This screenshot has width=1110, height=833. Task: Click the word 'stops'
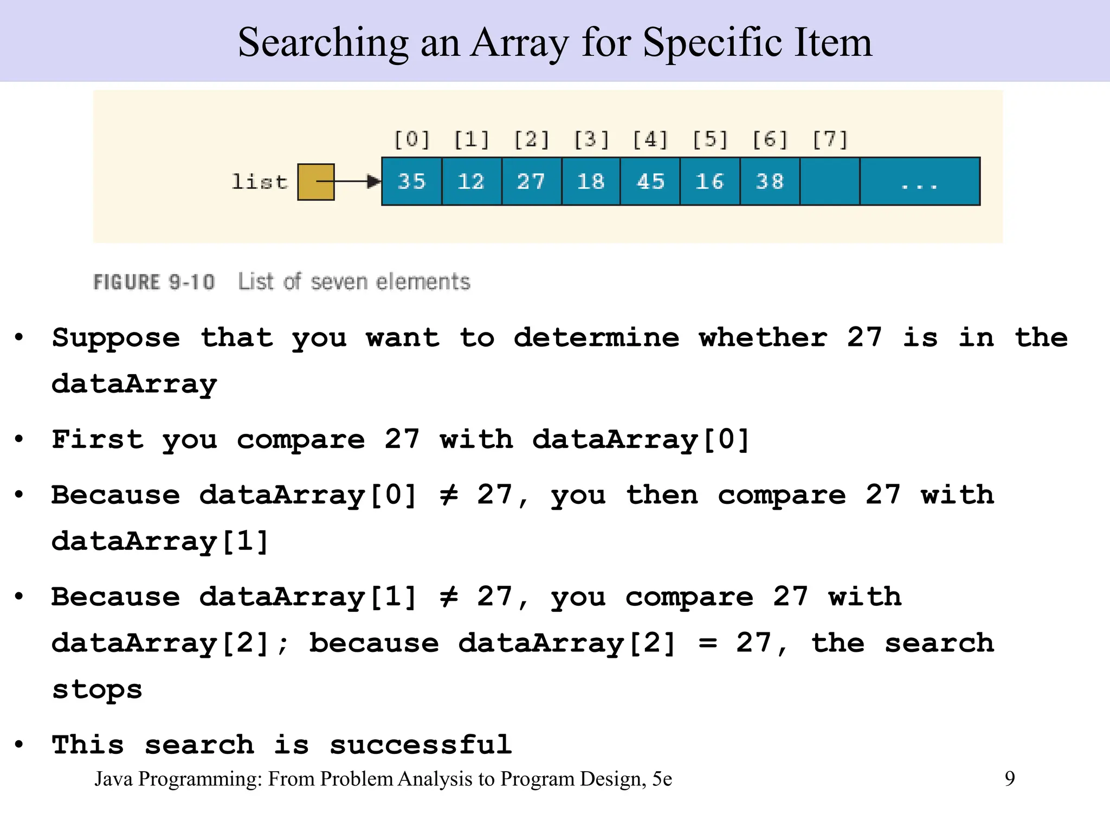tap(97, 690)
